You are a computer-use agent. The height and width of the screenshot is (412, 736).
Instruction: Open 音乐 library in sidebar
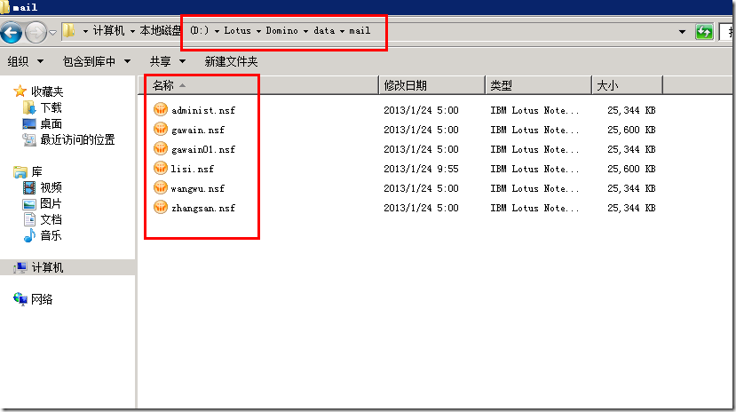tap(51, 235)
